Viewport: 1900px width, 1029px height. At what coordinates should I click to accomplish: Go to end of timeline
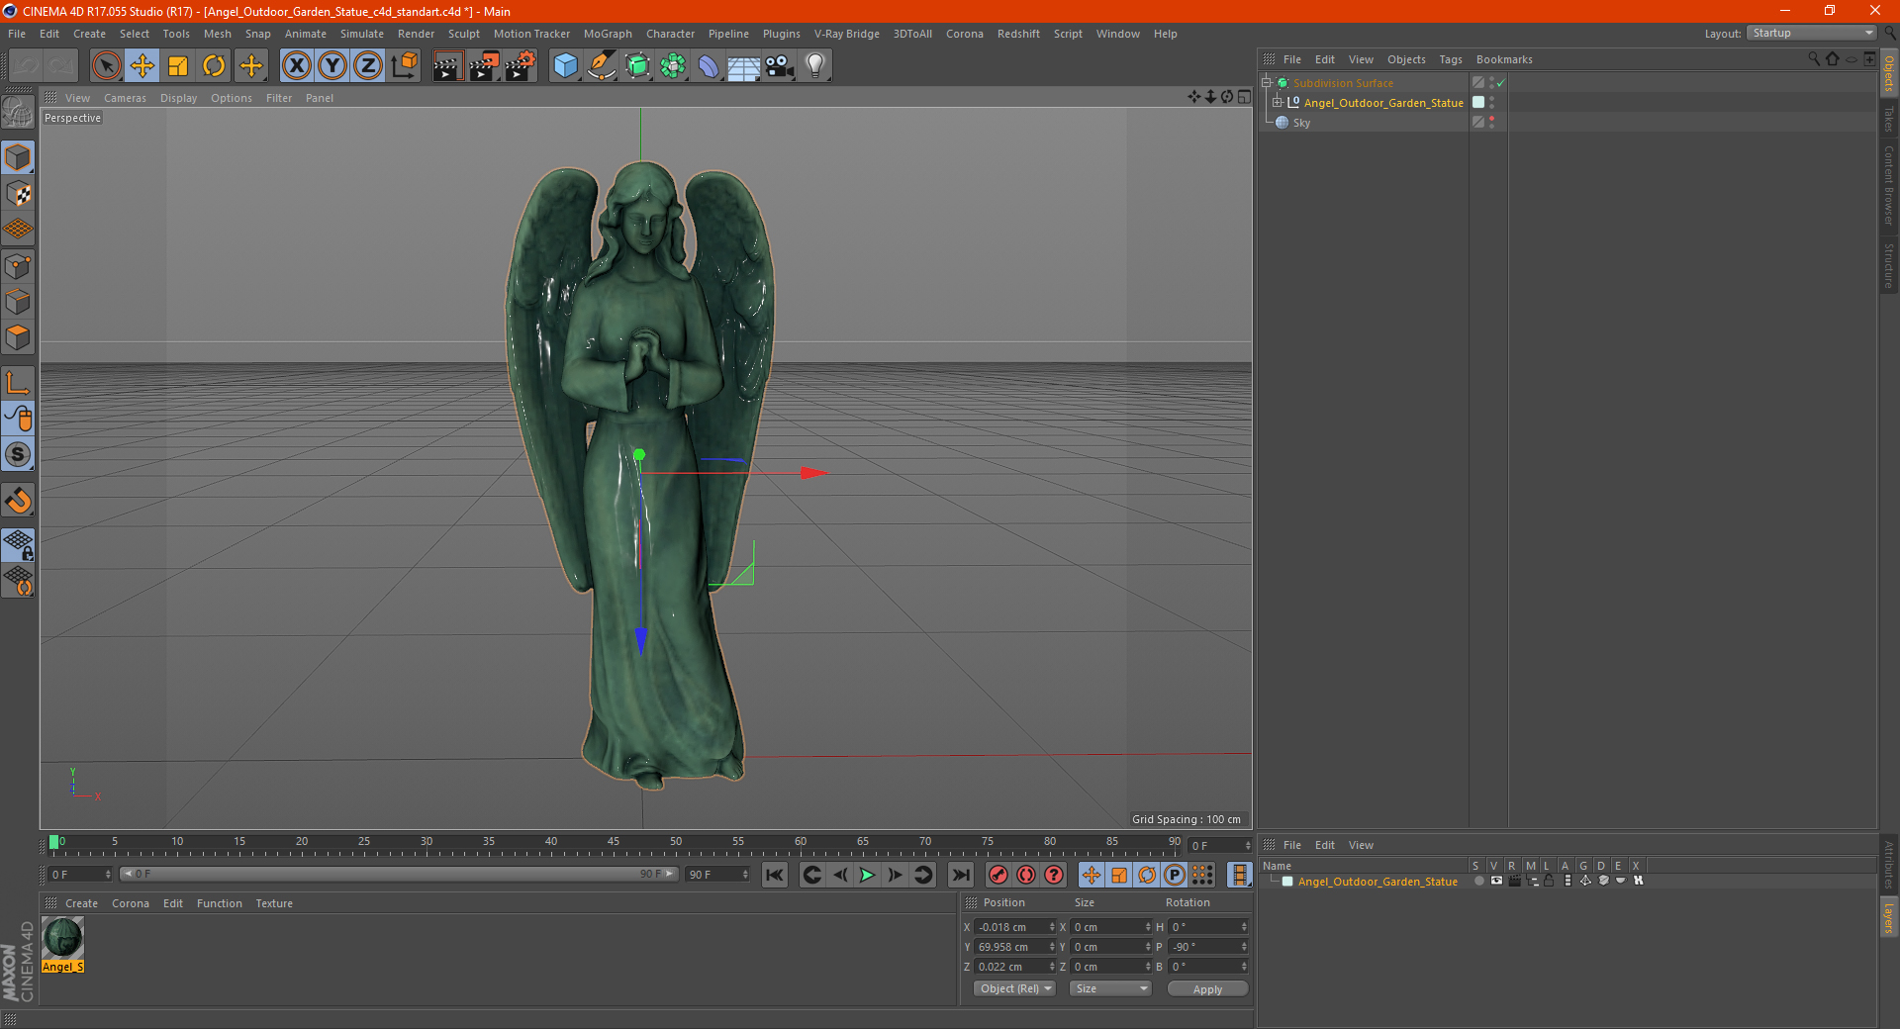pos(961,875)
